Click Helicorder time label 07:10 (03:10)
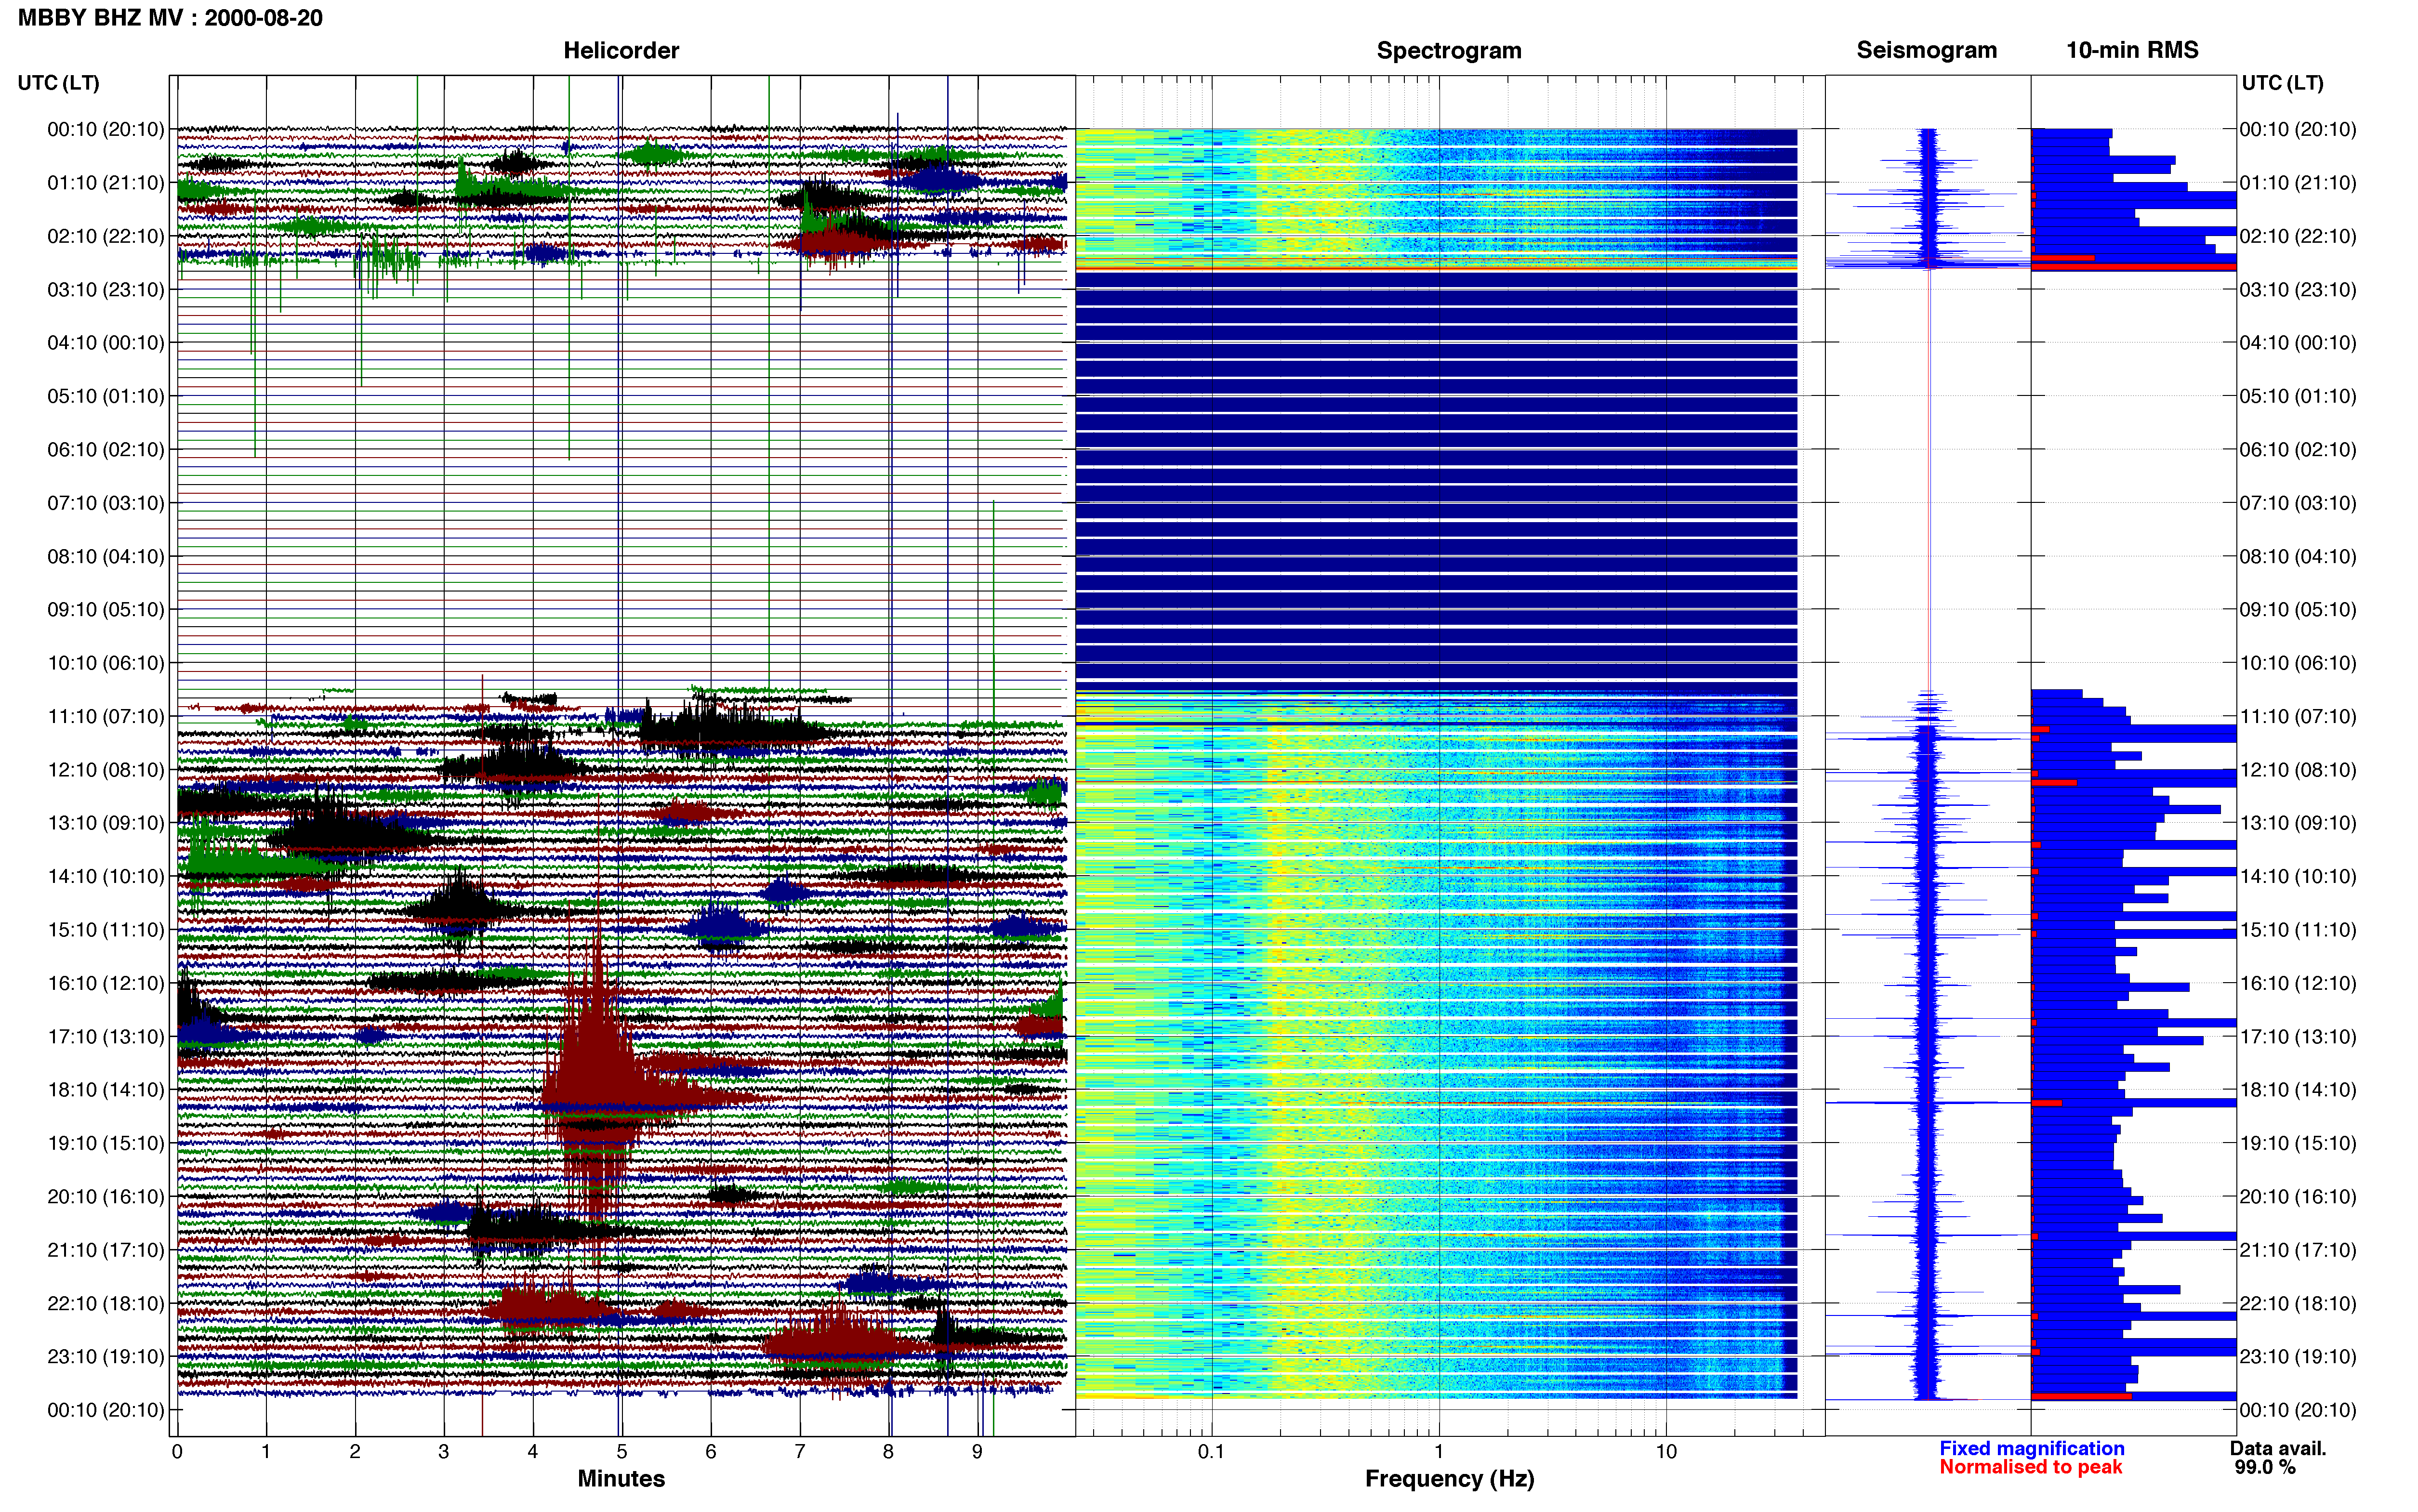2418x1512 pixels. pyautogui.click(x=106, y=503)
